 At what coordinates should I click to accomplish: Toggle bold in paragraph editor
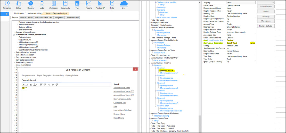[x=24, y=85]
